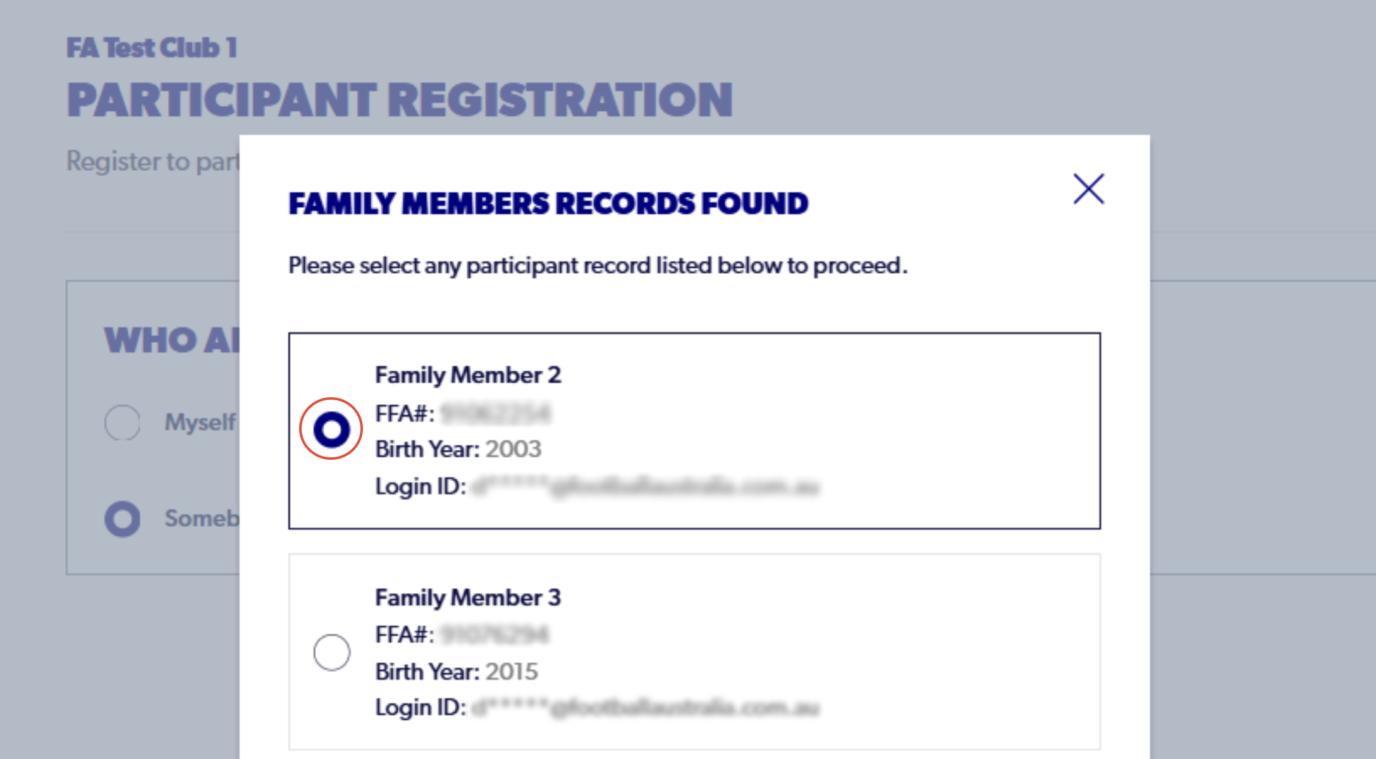
Task: Click the FA Test Club 1 title
Action: click(x=152, y=48)
